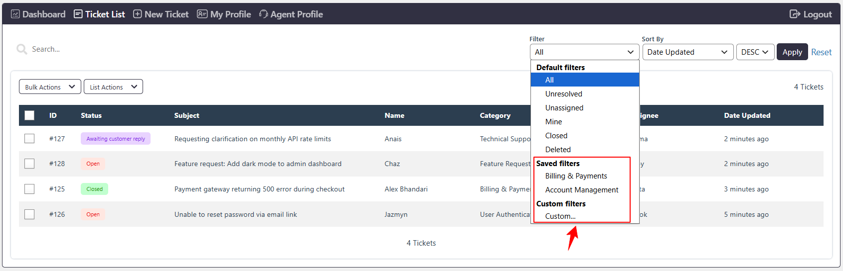The image size is (843, 271).
Task: Click the Category column header
Action: 495,115
